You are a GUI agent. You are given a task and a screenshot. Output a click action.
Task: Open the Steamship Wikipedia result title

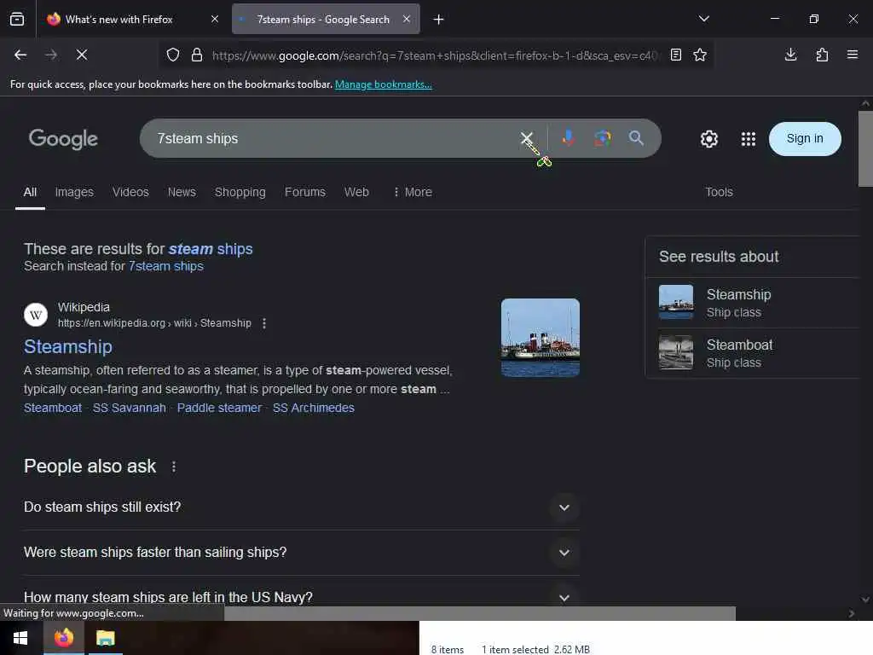(68, 346)
